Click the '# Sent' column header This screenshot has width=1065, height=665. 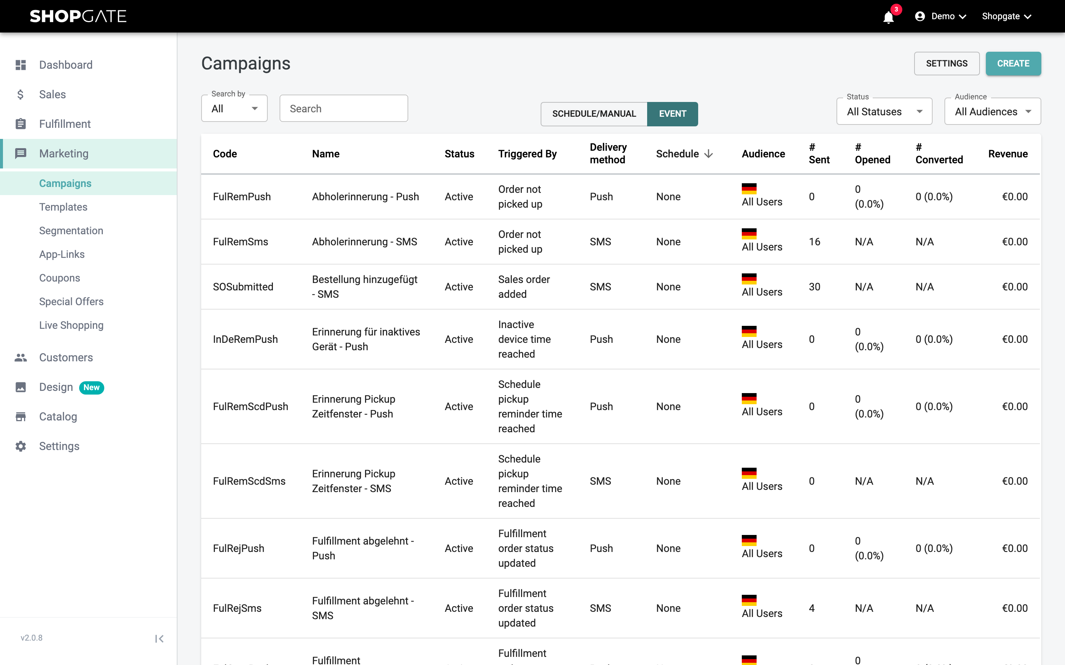coord(819,153)
